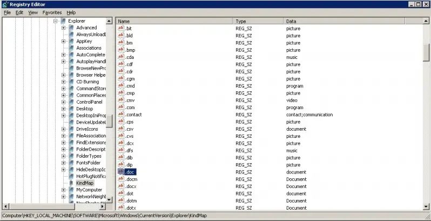
Task: Expand the DriveIcons key
Action: pyautogui.click(x=64, y=129)
